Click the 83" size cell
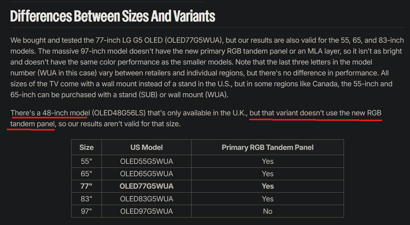 [86, 199]
